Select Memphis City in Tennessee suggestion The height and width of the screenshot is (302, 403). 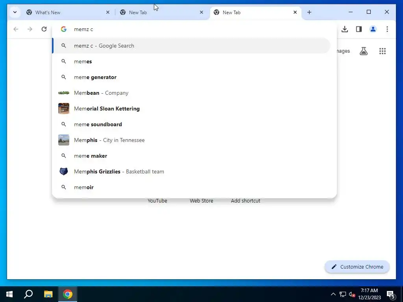coord(191,140)
